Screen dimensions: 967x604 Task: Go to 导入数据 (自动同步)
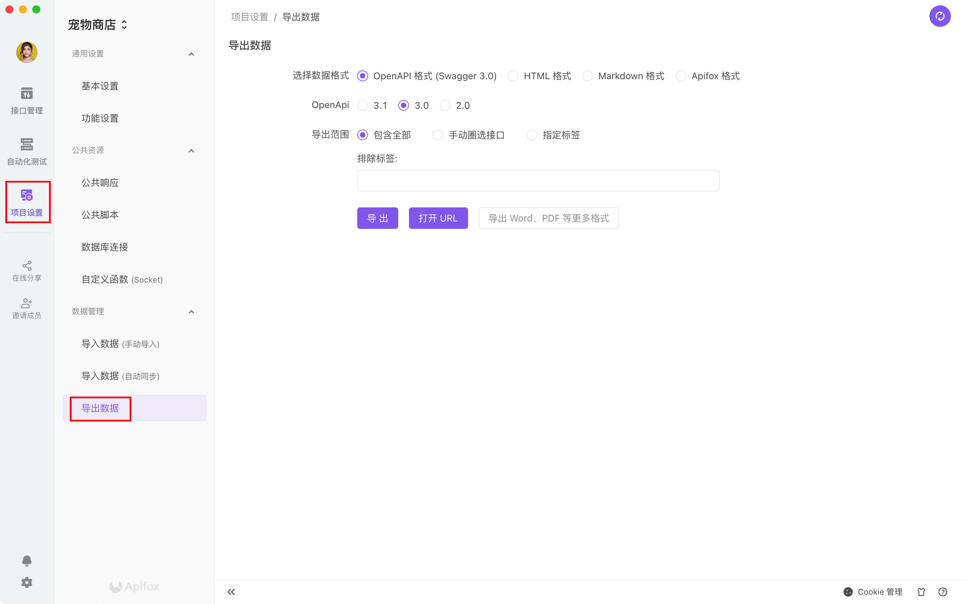tap(120, 376)
